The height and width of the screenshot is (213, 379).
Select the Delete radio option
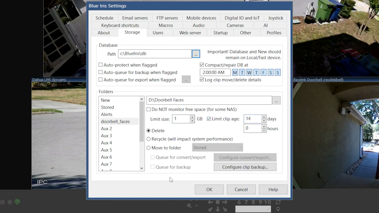[x=148, y=130]
